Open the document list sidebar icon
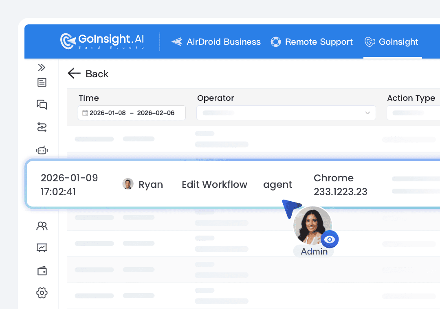This screenshot has width=440, height=309. pyautogui.click(x=42, y=83)
